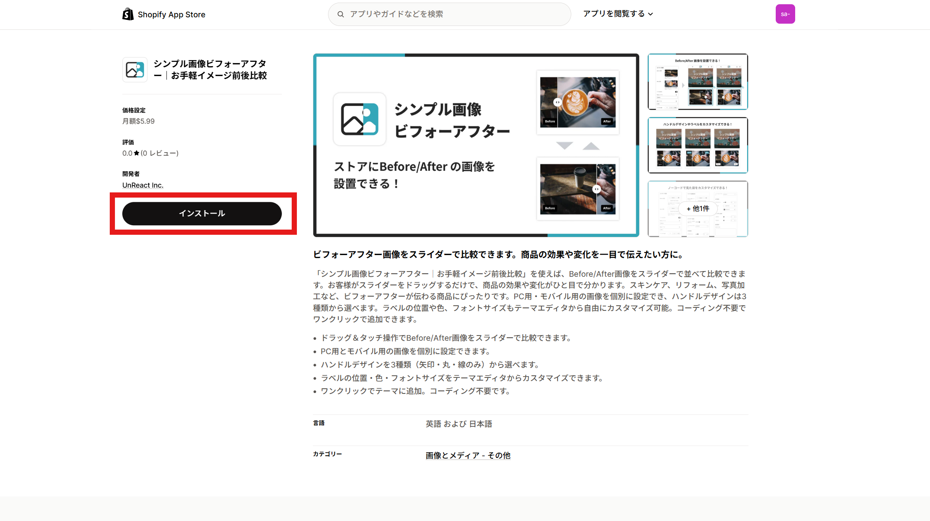The image size is (930, 521).
Task: Click the magnifier icon in the search bar
Action: (x=341, y=14)
